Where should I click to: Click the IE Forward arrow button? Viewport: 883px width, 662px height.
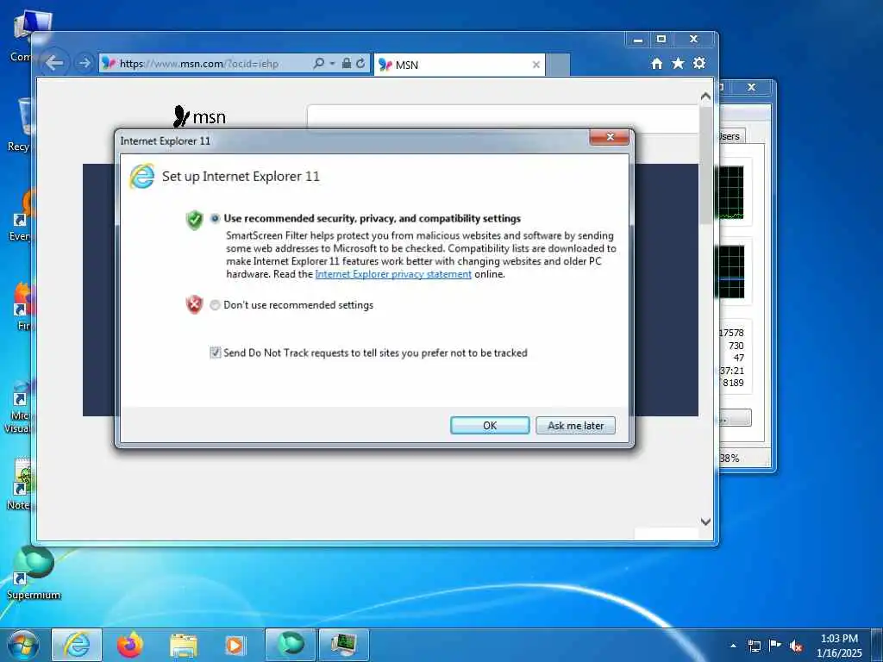click(85, 63)
